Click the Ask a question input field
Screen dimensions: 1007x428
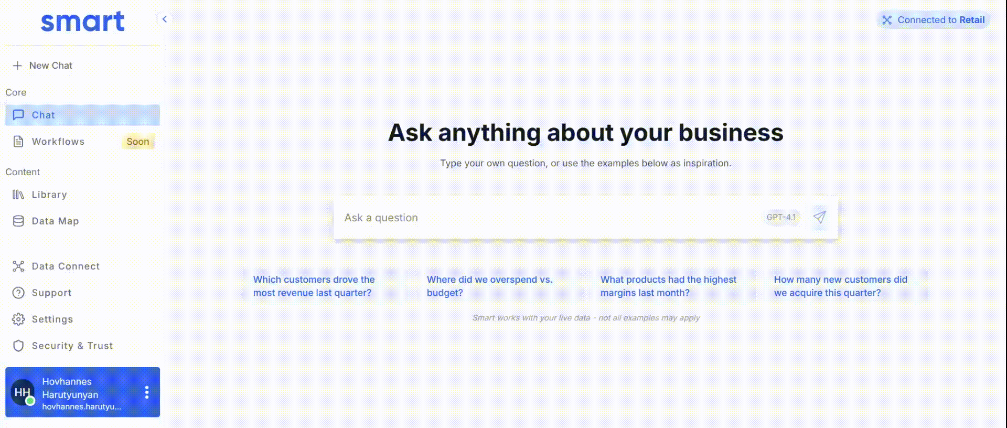pyautogui.click(x=545, y=218)
